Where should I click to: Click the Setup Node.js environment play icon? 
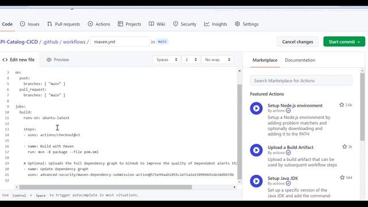[256, 108]
